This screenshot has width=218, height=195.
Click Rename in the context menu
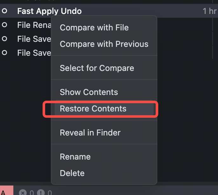pos(75,157)
